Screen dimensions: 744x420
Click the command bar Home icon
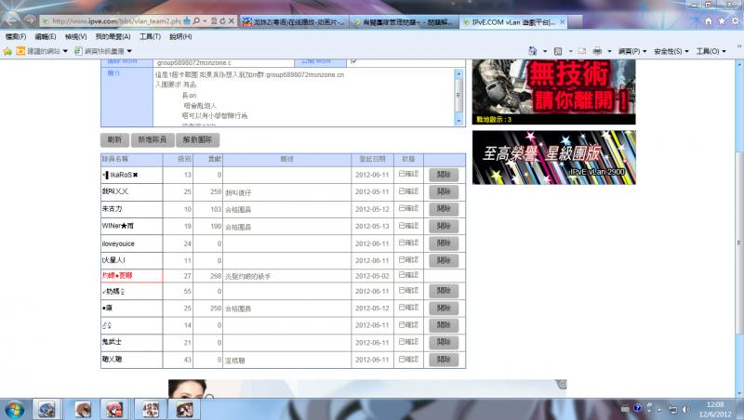[532, 51]
